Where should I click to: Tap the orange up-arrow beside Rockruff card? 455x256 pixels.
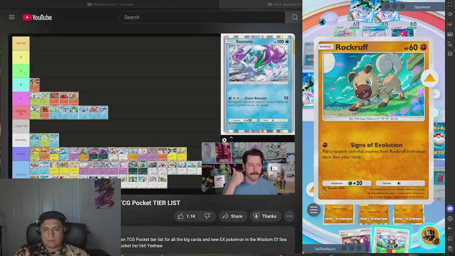(430, 78)
